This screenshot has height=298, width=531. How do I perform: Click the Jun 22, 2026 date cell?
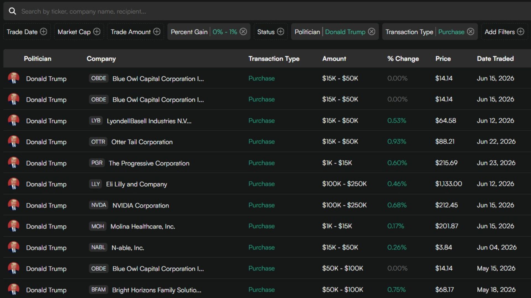[x=496, y=142]
